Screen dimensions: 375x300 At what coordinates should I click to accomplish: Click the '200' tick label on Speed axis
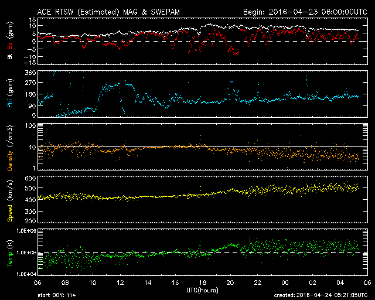click(x=30, y=221)
